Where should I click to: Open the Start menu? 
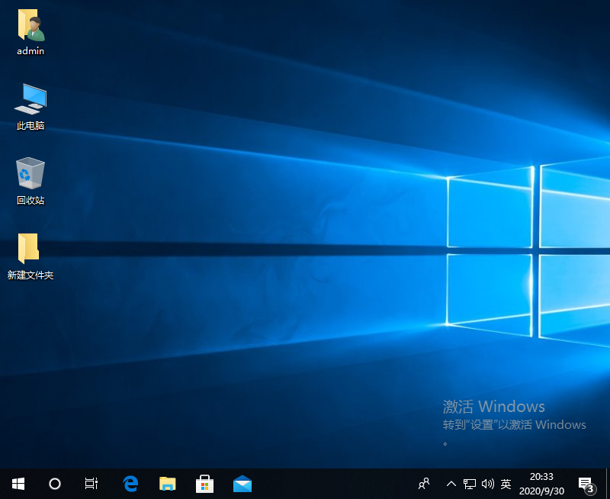[18, 484]
